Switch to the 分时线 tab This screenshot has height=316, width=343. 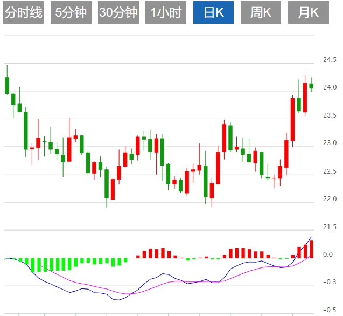23,13
